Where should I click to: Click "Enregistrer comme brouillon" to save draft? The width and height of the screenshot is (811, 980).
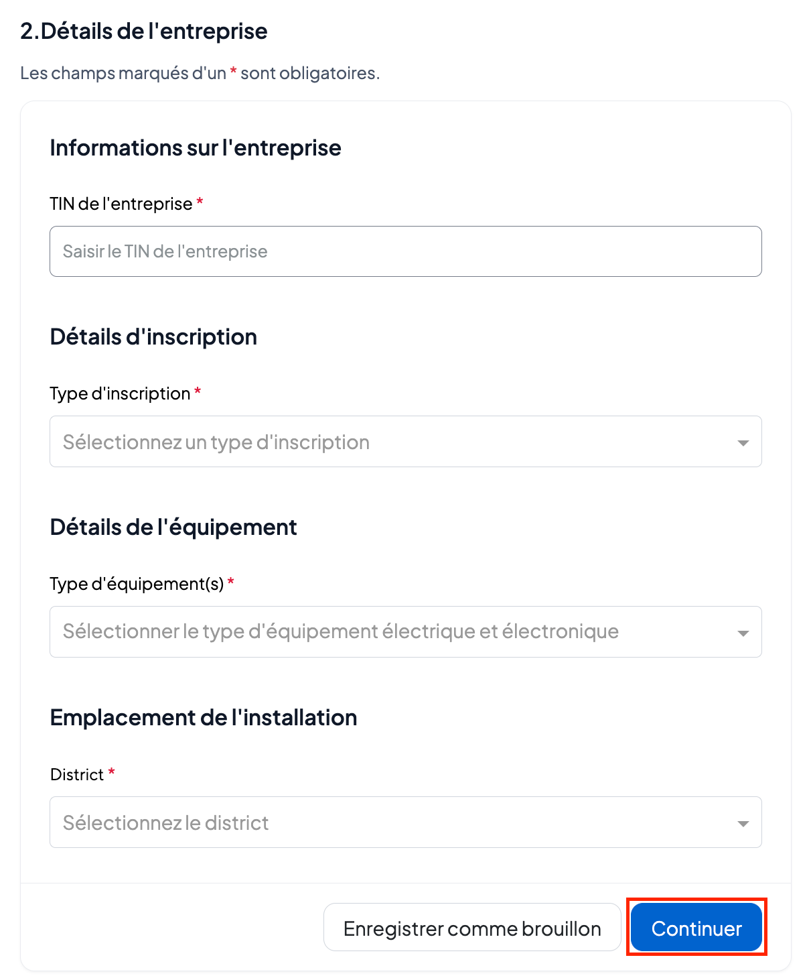472,928
